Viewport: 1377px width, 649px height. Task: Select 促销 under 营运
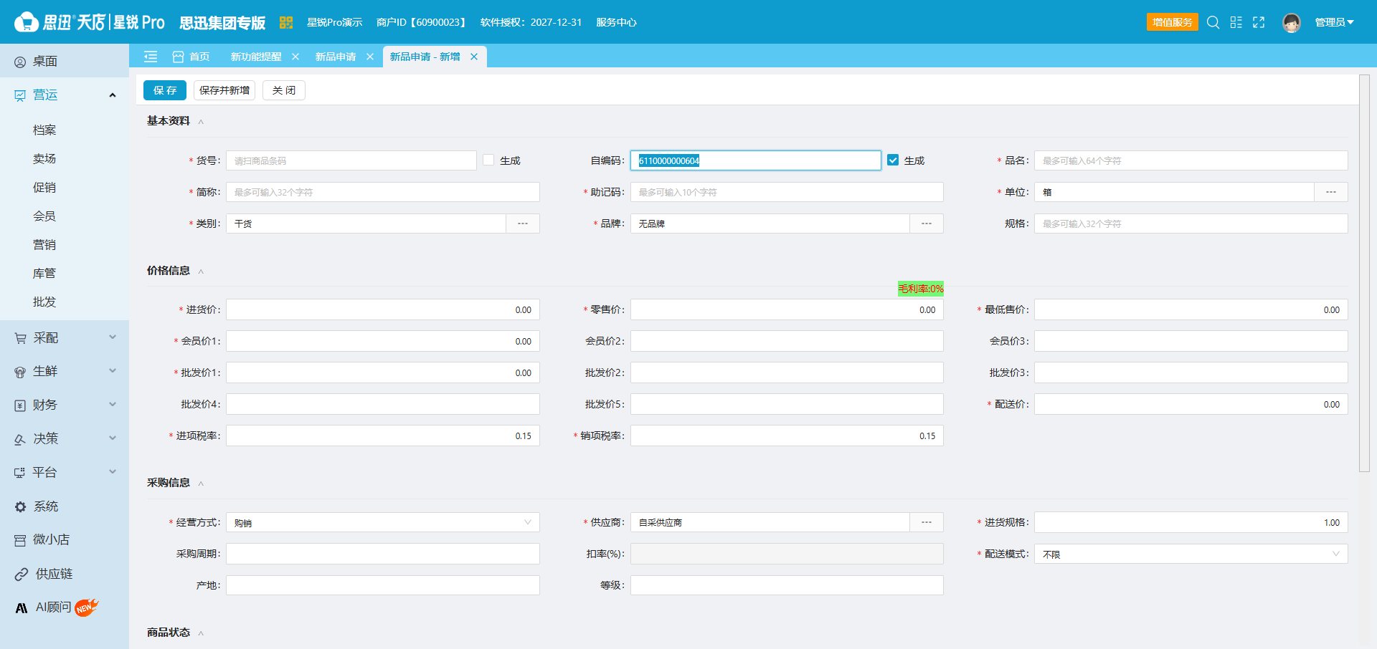point(44,187)
